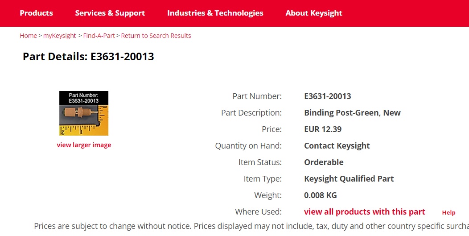Click Return to Search Results link

coord(156,36)
